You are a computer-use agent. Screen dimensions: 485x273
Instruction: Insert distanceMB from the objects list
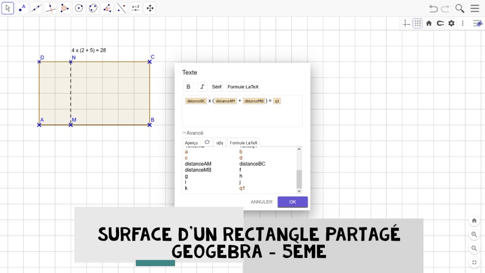[x=198, y=170]
